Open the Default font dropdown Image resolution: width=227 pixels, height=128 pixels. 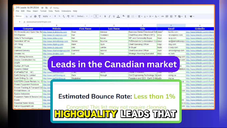point(82,16)
